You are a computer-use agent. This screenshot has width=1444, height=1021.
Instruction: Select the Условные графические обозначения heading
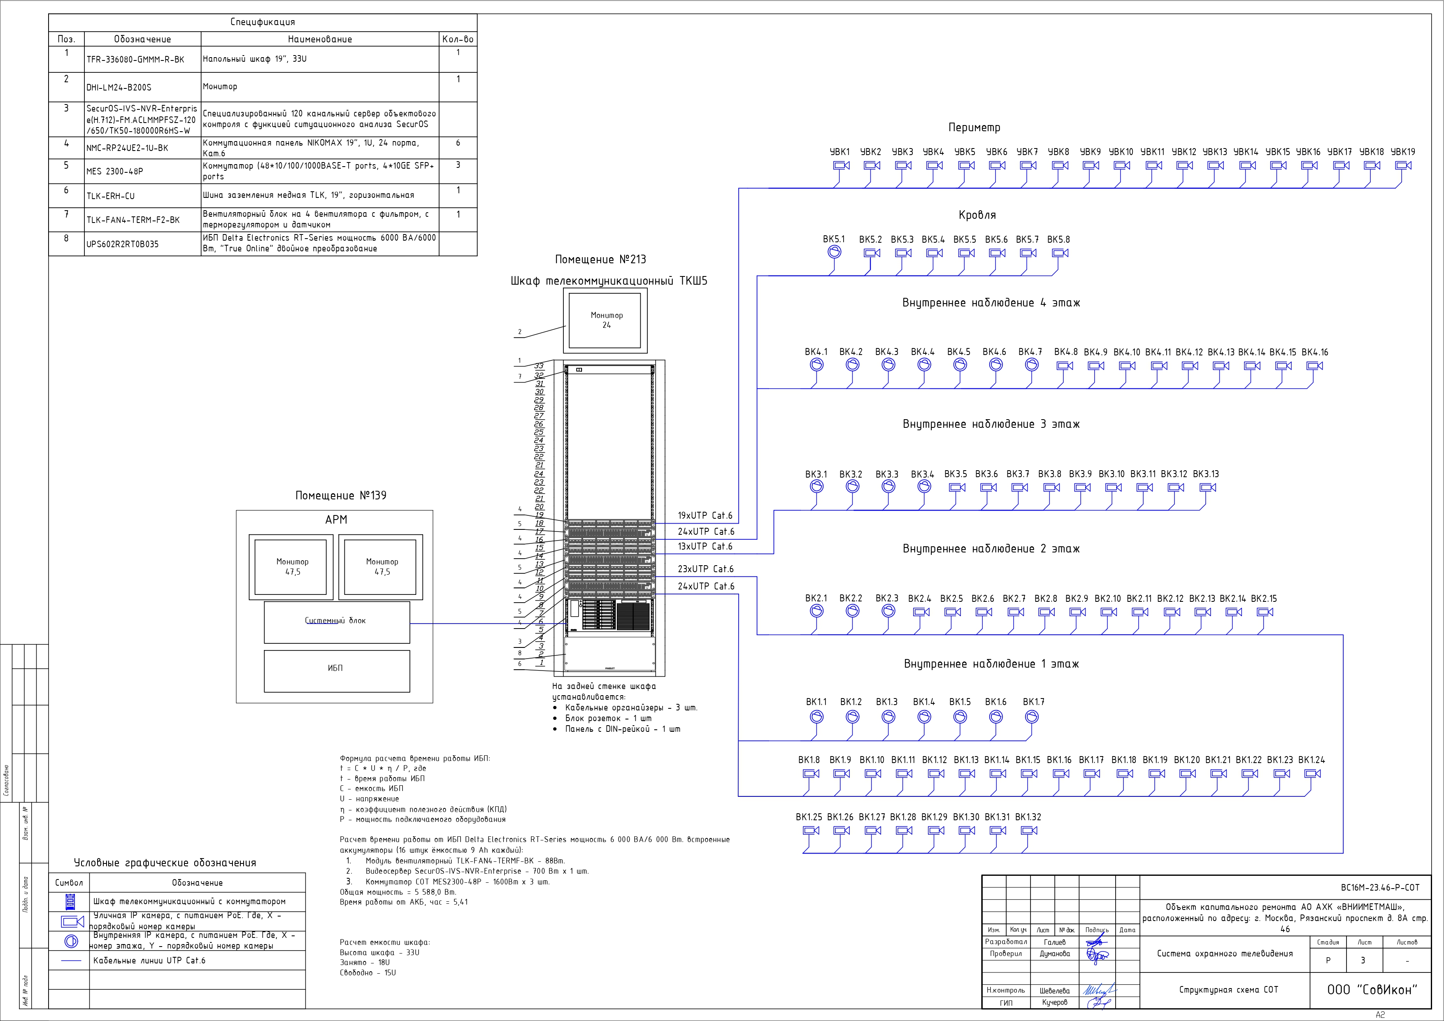click(x=165, y=863)
